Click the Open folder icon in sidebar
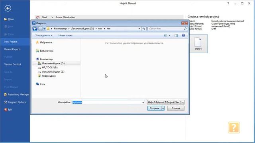 6,19
